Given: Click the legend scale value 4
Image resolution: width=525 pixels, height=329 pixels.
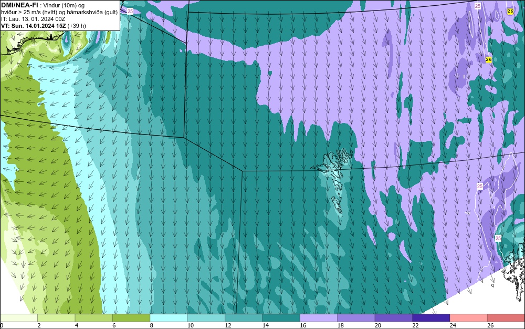Looking at the screenshot, I should coord(77,325).
